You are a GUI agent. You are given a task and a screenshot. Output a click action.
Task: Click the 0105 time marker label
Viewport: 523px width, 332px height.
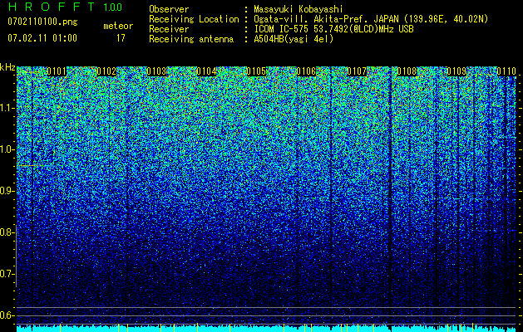(256, 71)
